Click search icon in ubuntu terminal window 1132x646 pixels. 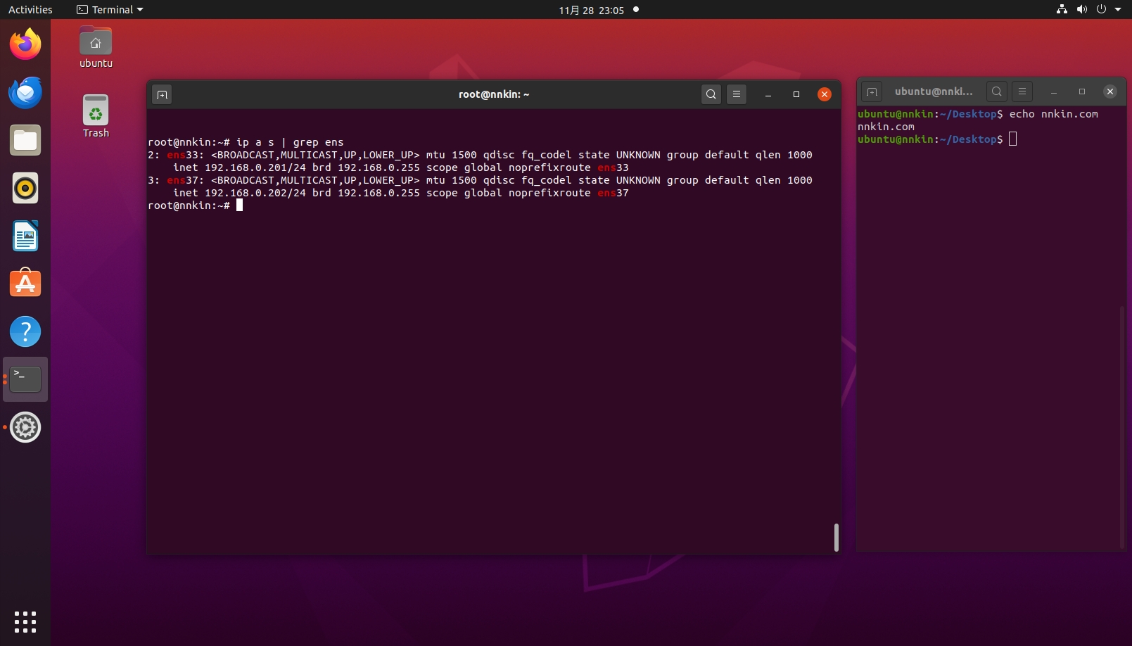[x=997, y=91]
